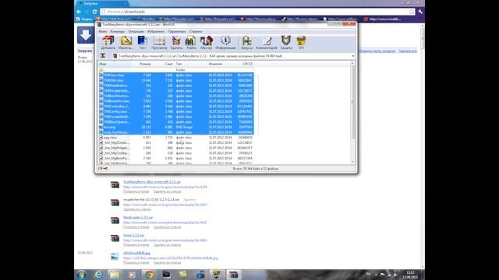Screen dimensions: 499x280
Task: Open the Справка menu in WinRAR
Action: pyautogui.click(x=196, y=31)
